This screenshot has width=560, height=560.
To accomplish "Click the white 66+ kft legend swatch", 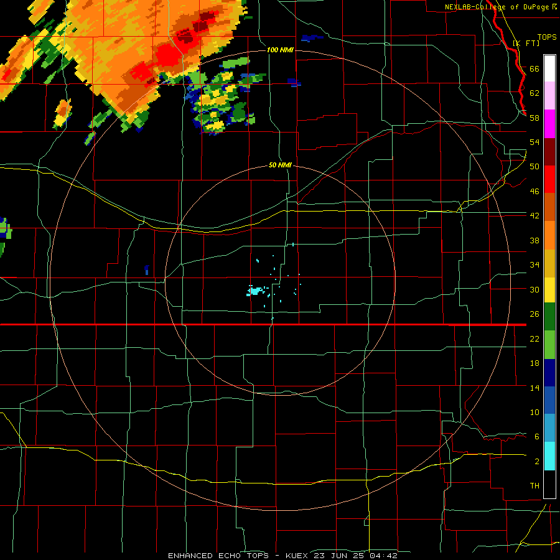I will tap(549, 68).
